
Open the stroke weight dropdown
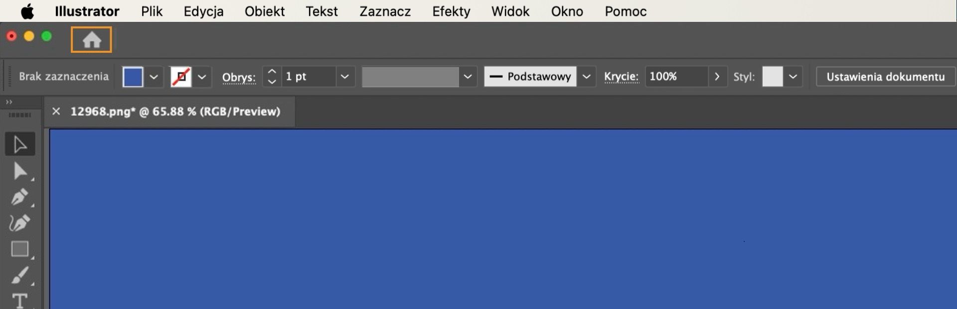345,77
